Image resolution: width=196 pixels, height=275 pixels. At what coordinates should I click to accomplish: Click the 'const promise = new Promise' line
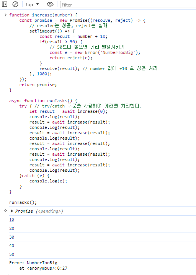pos(82,20)
